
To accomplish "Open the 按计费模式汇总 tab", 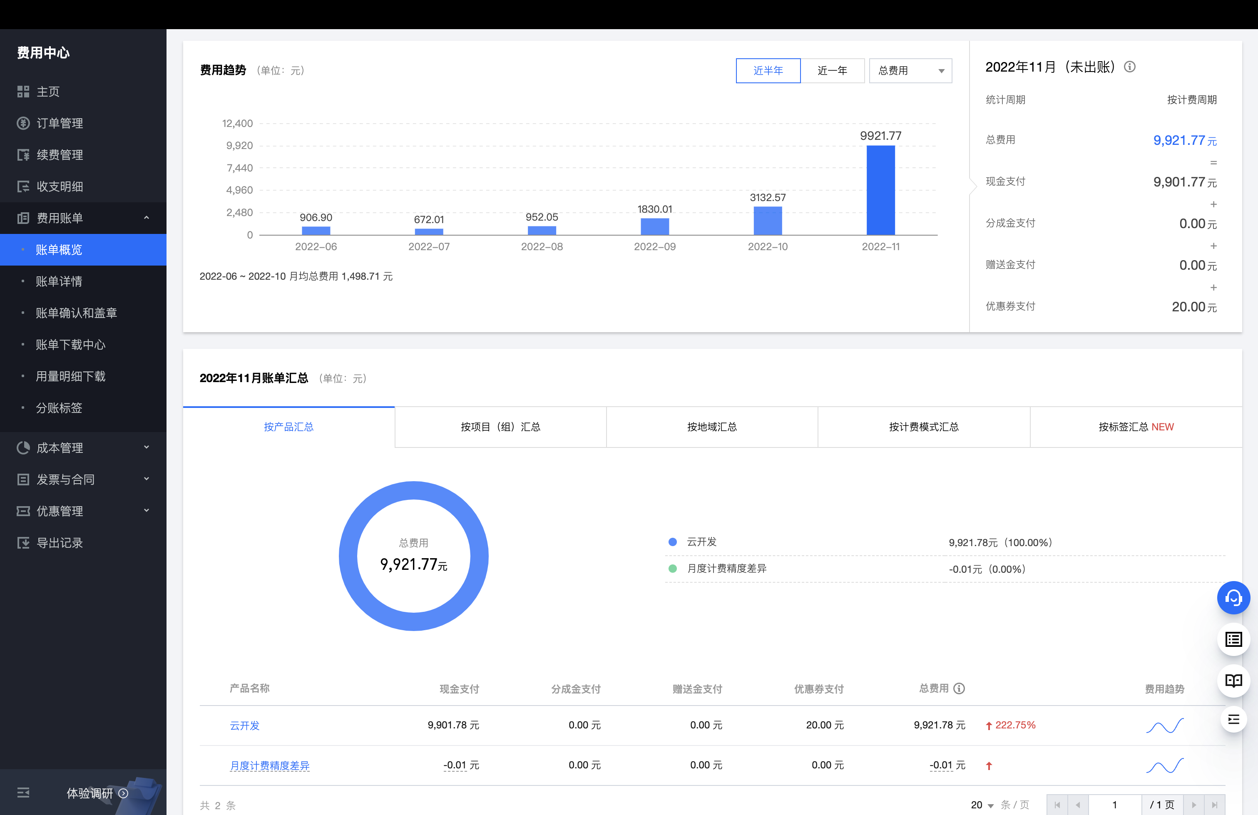I will point(923,427).
